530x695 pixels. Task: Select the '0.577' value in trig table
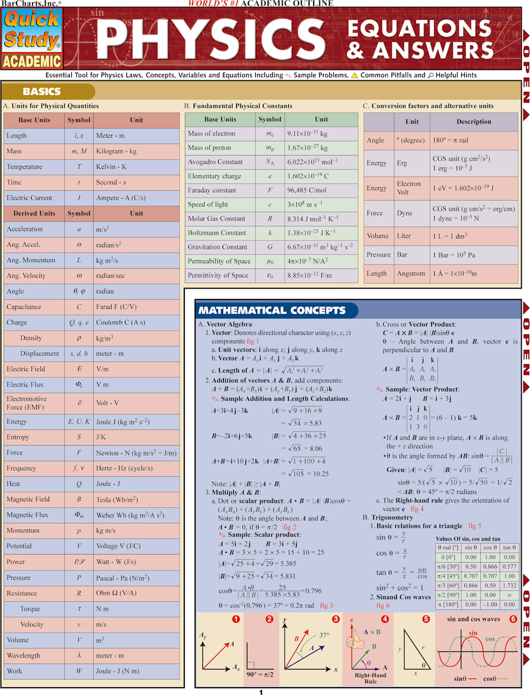coord(509,567)
